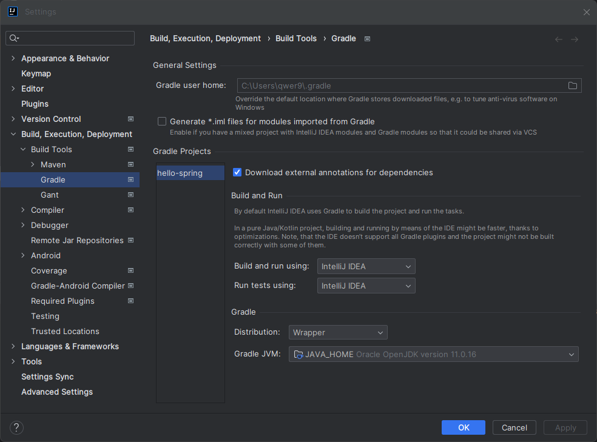Focus the settings search field

click(70, 38)
